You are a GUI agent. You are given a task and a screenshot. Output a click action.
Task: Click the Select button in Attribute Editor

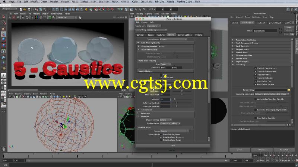coord(240,150)
